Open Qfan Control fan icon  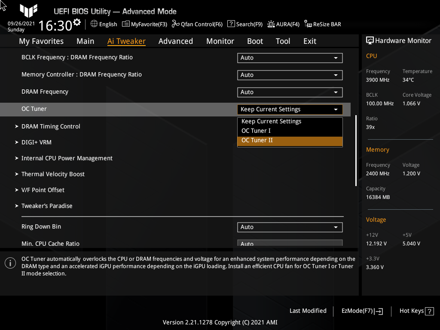click(176, 24)
